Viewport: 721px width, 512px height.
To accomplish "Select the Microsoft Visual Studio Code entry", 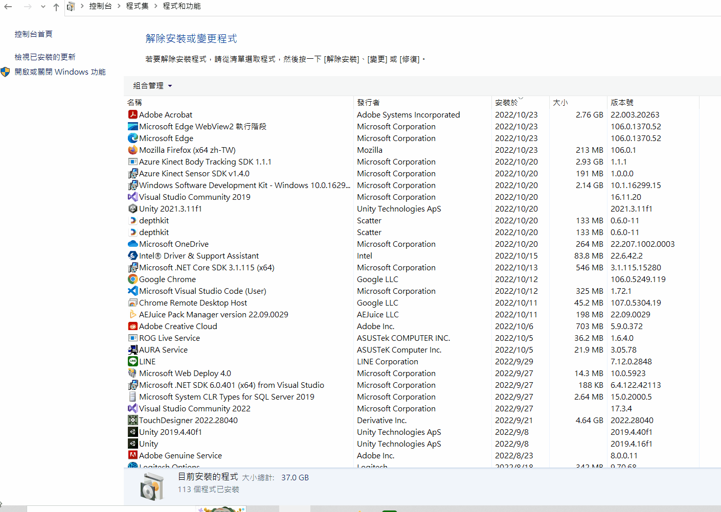I will tap(203, 291).
